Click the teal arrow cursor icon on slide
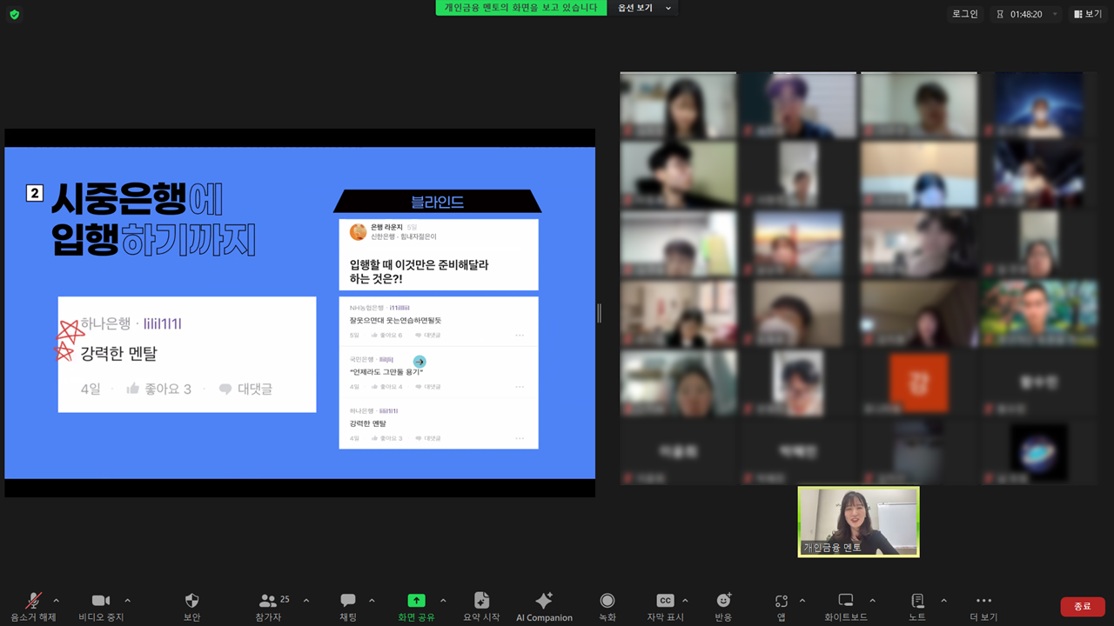Image resolution: width=1114 pixels, height=626 pixels. click(419, 362)
